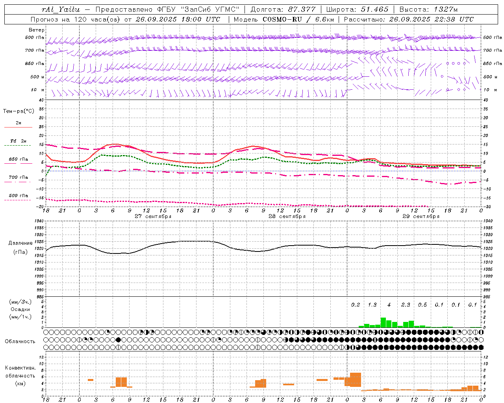
Task: Click the '500 м' wind level label on left
Action: (37, 77)
